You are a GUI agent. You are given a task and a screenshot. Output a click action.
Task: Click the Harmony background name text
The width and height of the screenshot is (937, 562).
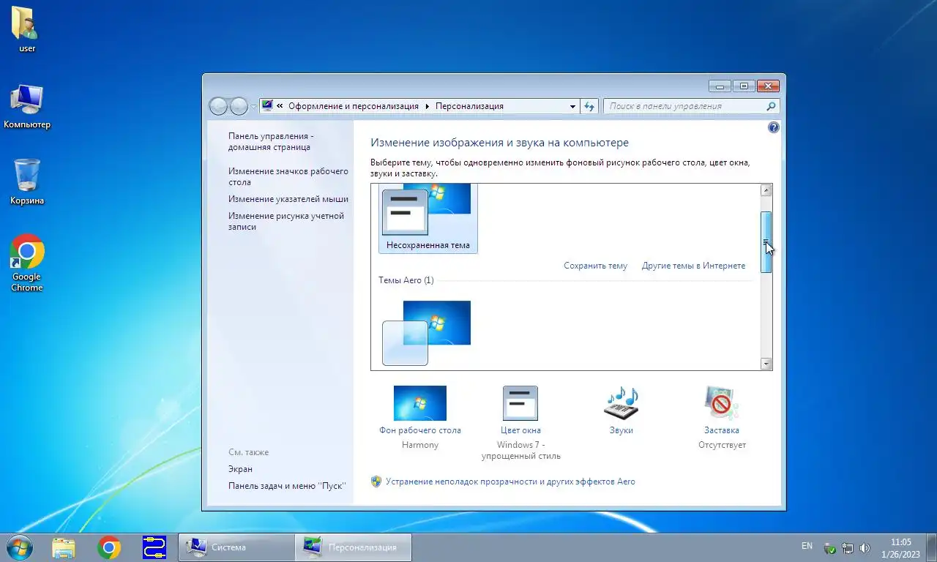[x=420, y=445]
